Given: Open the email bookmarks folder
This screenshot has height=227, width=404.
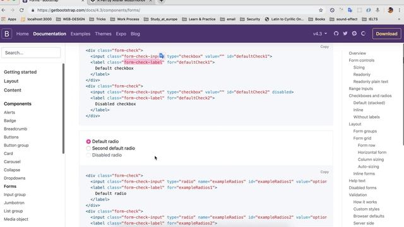Looking at the screenshot, I should coord(228,19).
